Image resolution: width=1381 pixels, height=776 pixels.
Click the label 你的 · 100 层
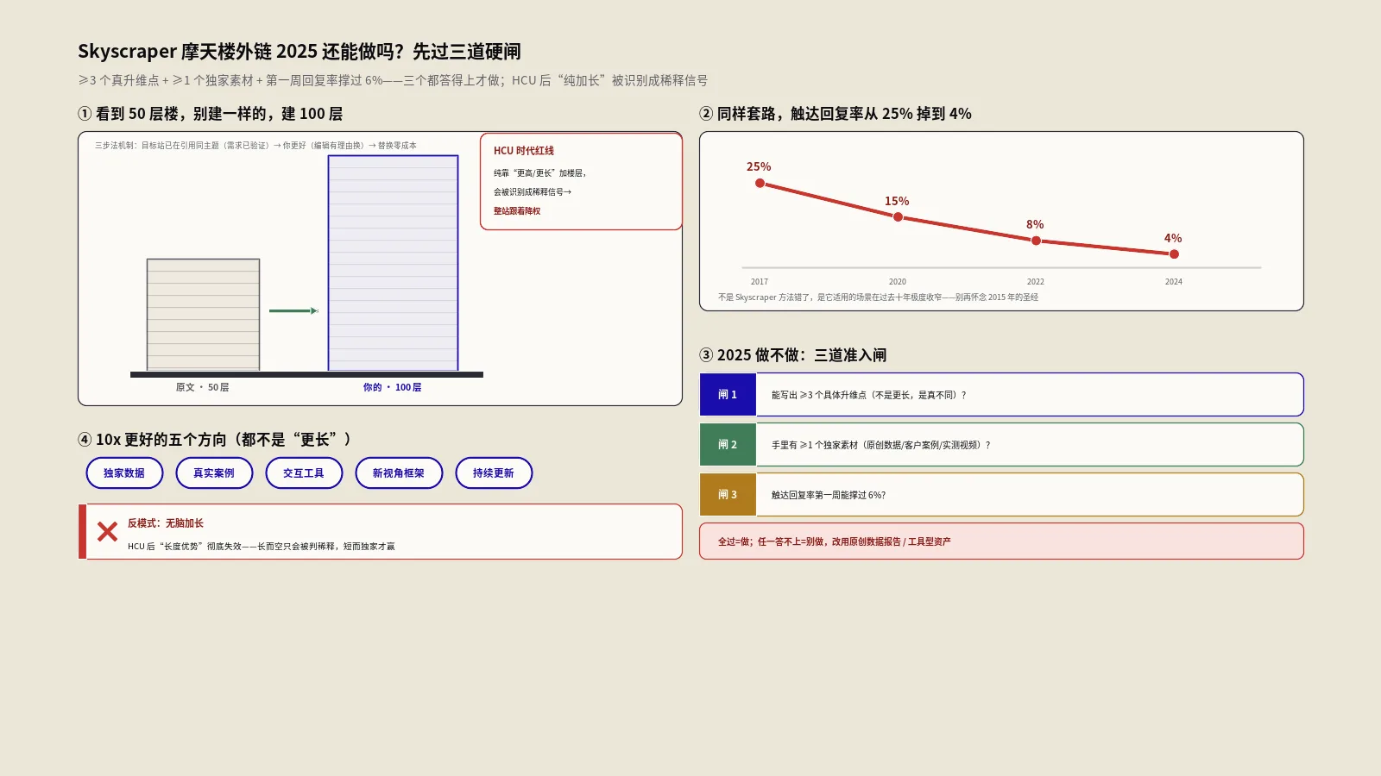(393, 387)
